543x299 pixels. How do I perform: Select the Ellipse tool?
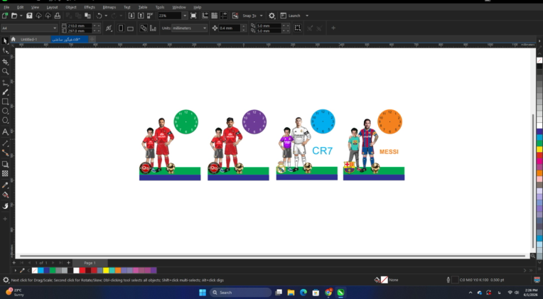(x=5, y=111)
